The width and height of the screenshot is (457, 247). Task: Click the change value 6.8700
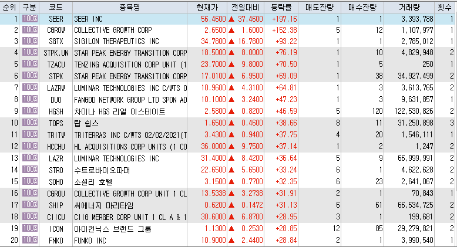(x=252, y=217)
